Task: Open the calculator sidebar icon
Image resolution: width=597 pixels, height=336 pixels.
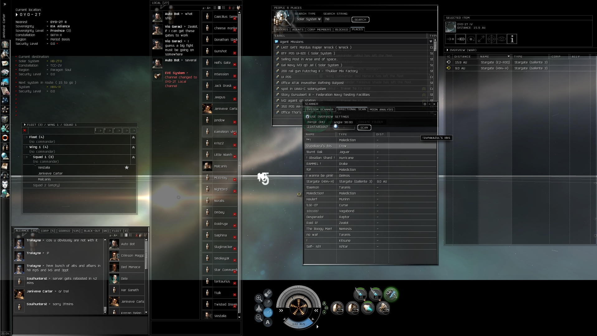Action: (x=5, y=194)
